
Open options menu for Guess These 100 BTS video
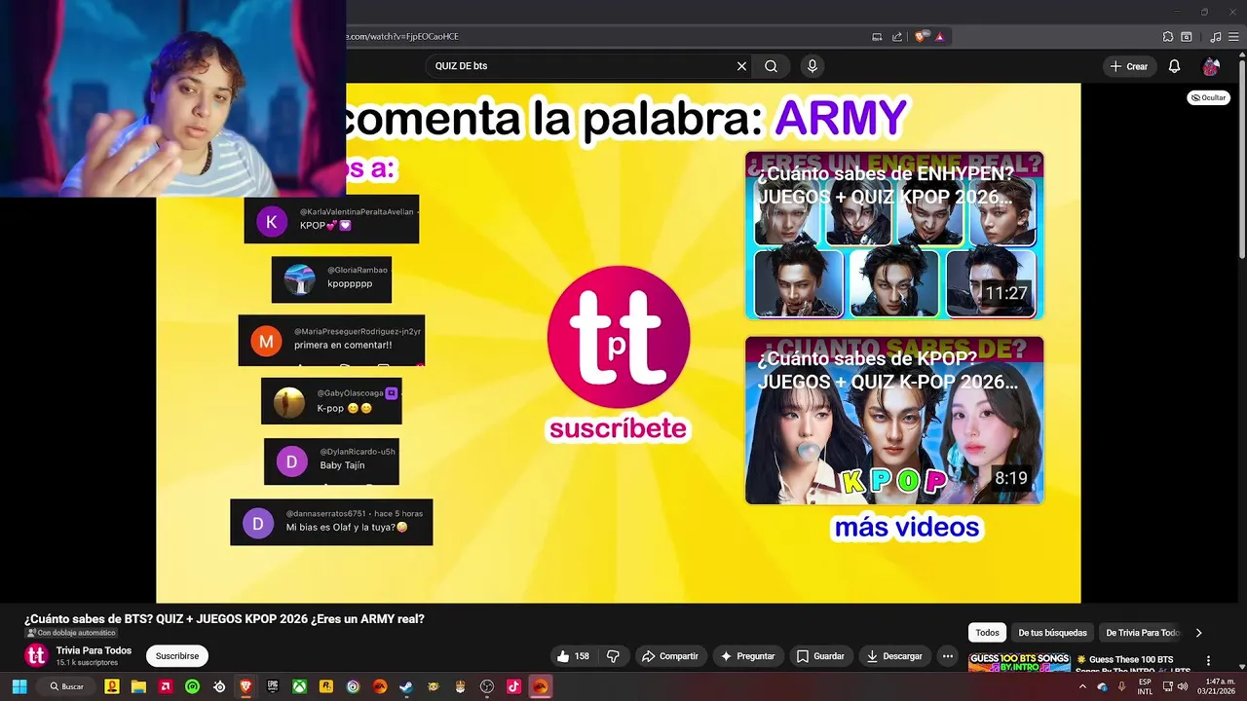click(x=1208, y=660)
